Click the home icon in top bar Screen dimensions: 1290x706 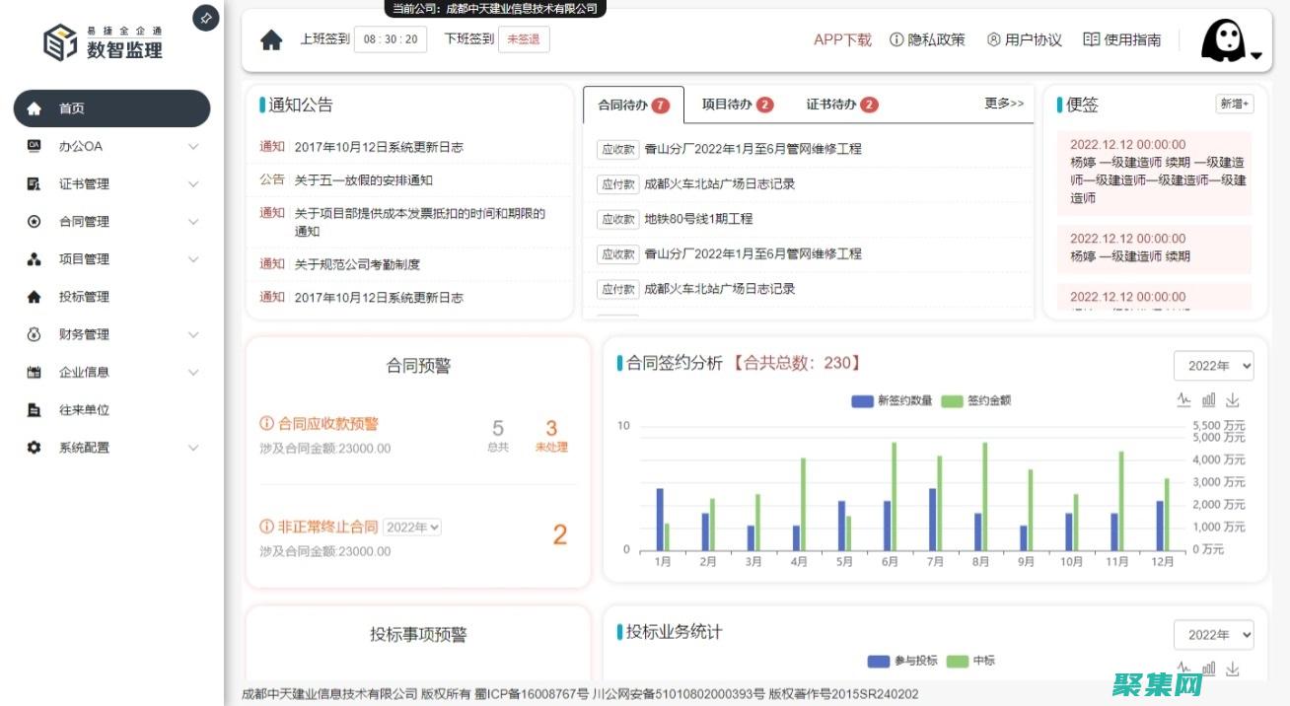tap(271, 40)
